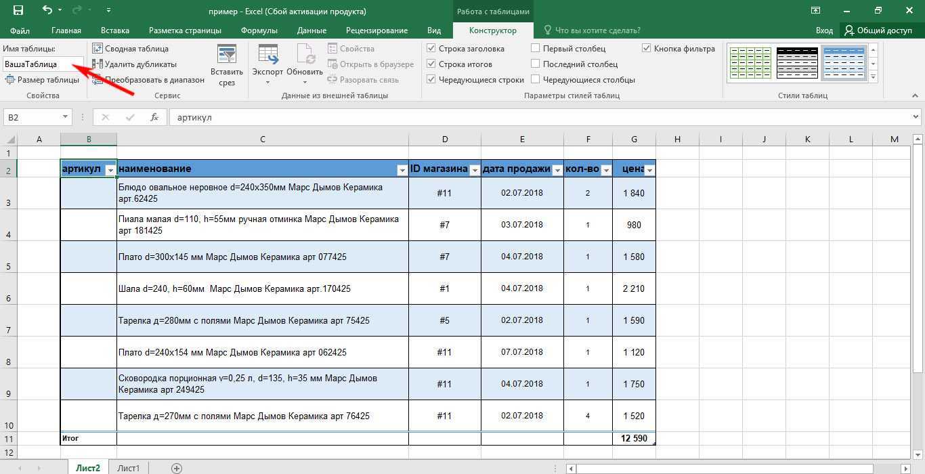
Task: Click the Save icon in title bar
Action: pyautogui.click(x=18, y=11)
